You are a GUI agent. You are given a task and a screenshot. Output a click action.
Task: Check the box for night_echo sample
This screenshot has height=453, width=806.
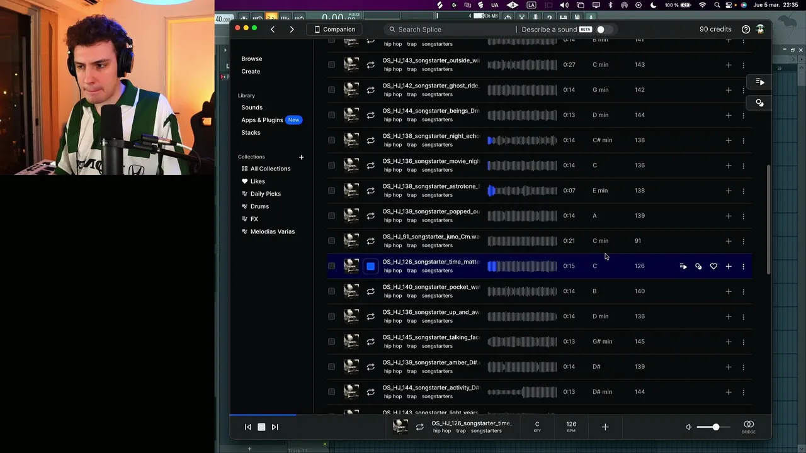point(332,140)
